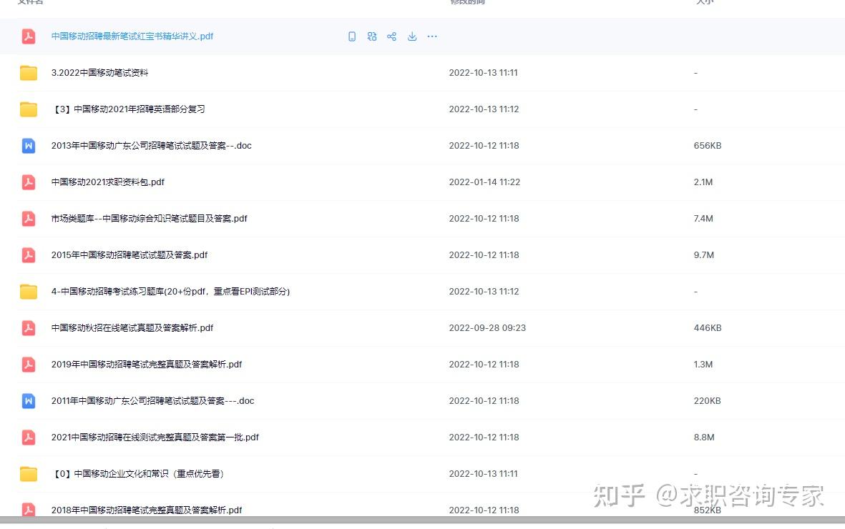Image resolution: width=845 pixels, height=529 pixels.
Task: Click Word icon of 2013年中国移动广东公司 doc
Action: coord(29,145)
